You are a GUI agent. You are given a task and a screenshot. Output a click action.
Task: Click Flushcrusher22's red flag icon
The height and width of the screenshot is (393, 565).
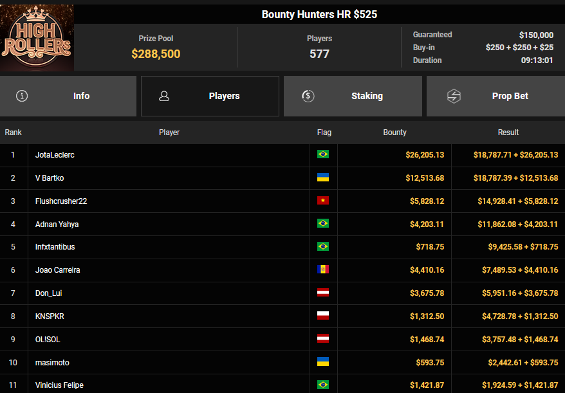[323, 201]
